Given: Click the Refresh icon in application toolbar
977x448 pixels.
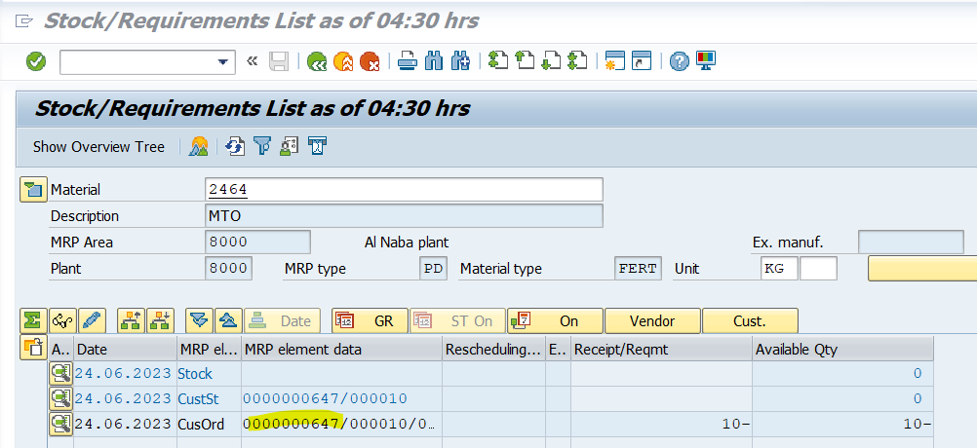Looking at the screenshot, I should (x=235, y=147).
